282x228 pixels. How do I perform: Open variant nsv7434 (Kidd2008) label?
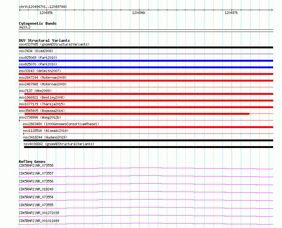[x=36, y=51]
